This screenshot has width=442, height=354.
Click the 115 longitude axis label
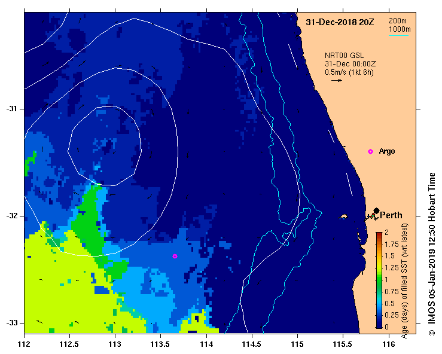point(297,344)
